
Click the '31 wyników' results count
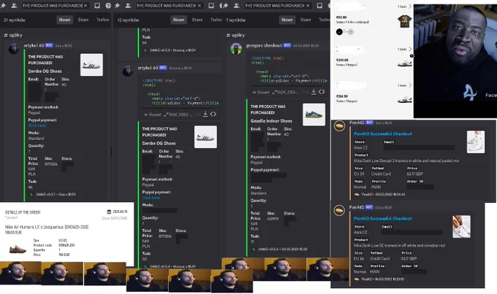(x=15, y=20)
